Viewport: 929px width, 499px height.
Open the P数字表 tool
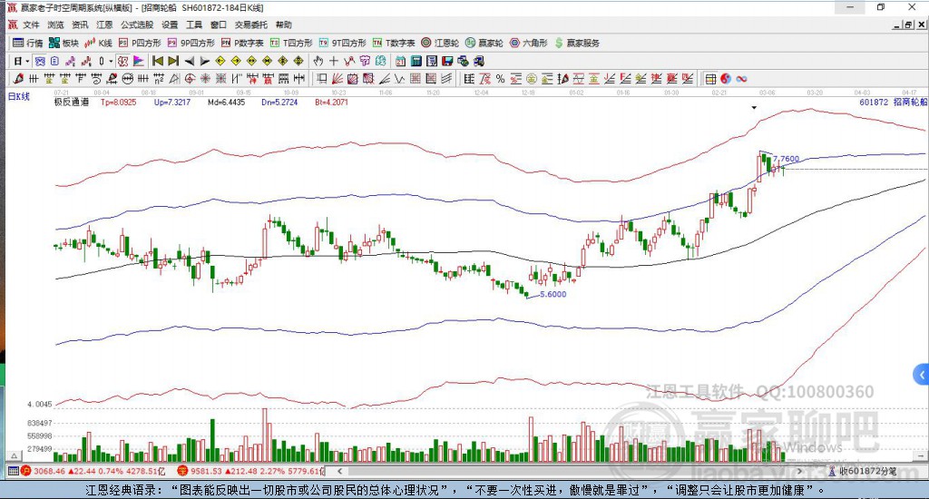click(x=242, y=43)
